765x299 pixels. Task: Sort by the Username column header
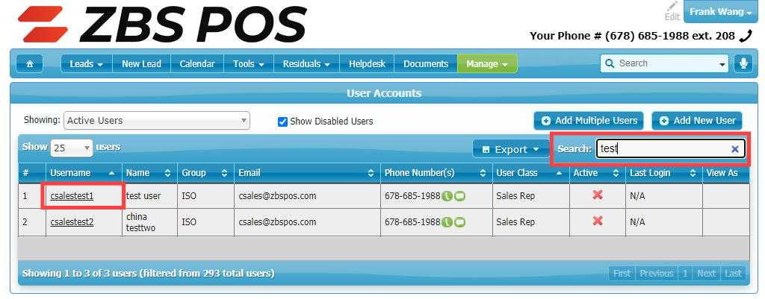(84, 173)
